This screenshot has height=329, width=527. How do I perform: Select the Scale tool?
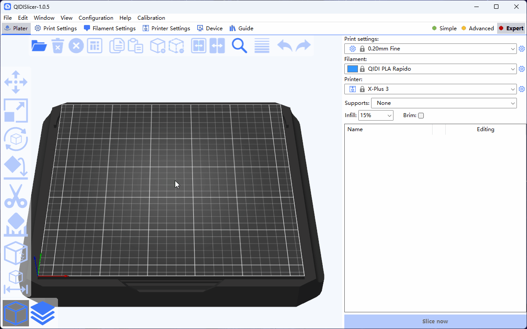16,110
